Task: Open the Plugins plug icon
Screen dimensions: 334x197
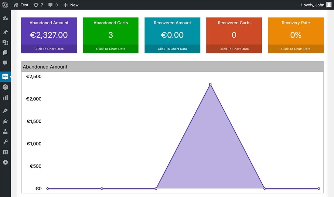Action: (5, 121)
